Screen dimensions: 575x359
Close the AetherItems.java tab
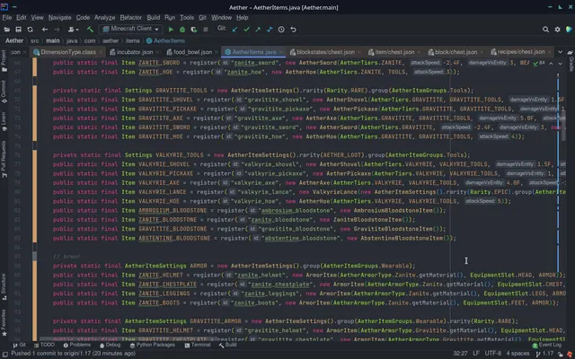[281, 52]
